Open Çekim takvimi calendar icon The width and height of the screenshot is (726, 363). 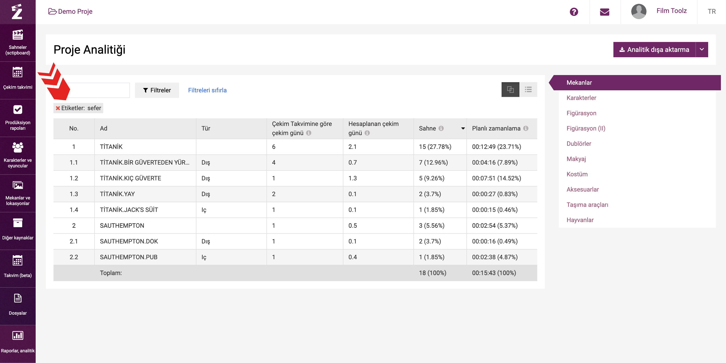18,72
